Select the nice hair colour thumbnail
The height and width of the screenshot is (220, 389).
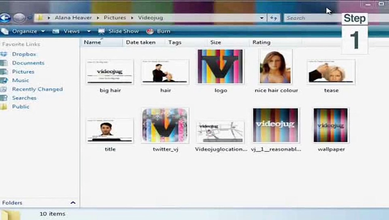pos(275,67)
